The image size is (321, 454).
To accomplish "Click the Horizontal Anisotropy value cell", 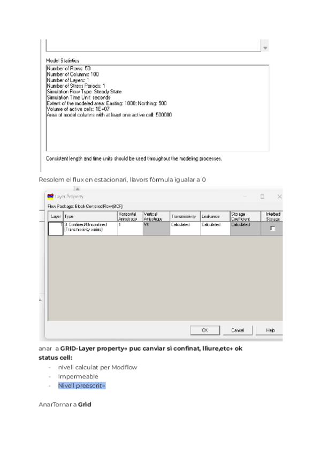I will pos(130,229).
